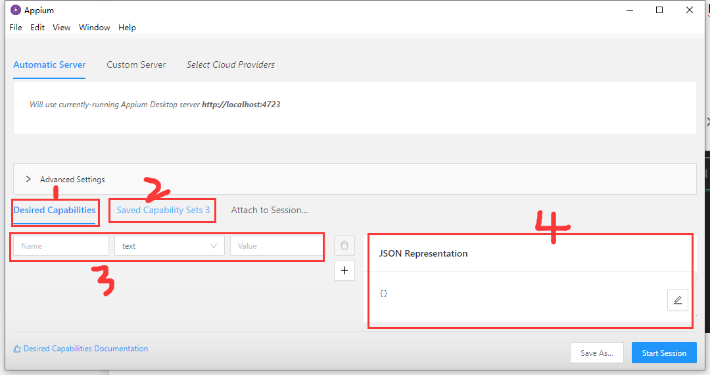Screen dimensions: 710x375
Task: Open the text type dropdown
Action: tap(170, 245)
